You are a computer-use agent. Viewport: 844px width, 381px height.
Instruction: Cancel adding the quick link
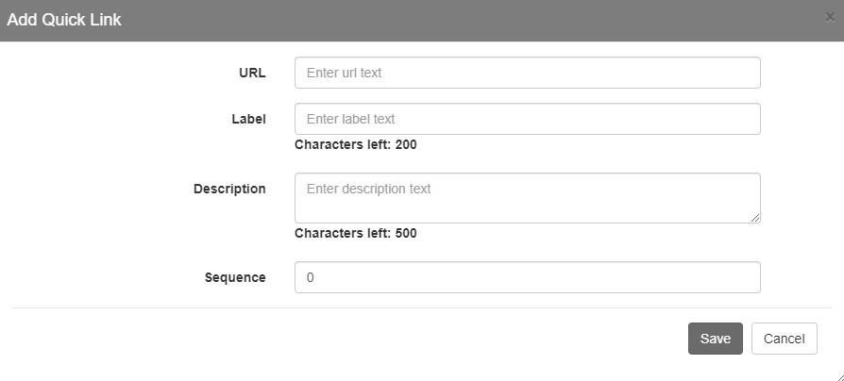[x=785, y=339]
